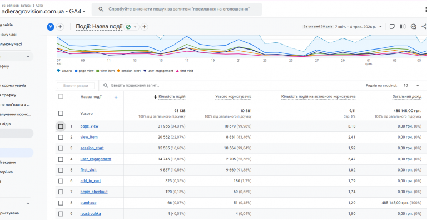Open the first_visit event link

point(88,170)
